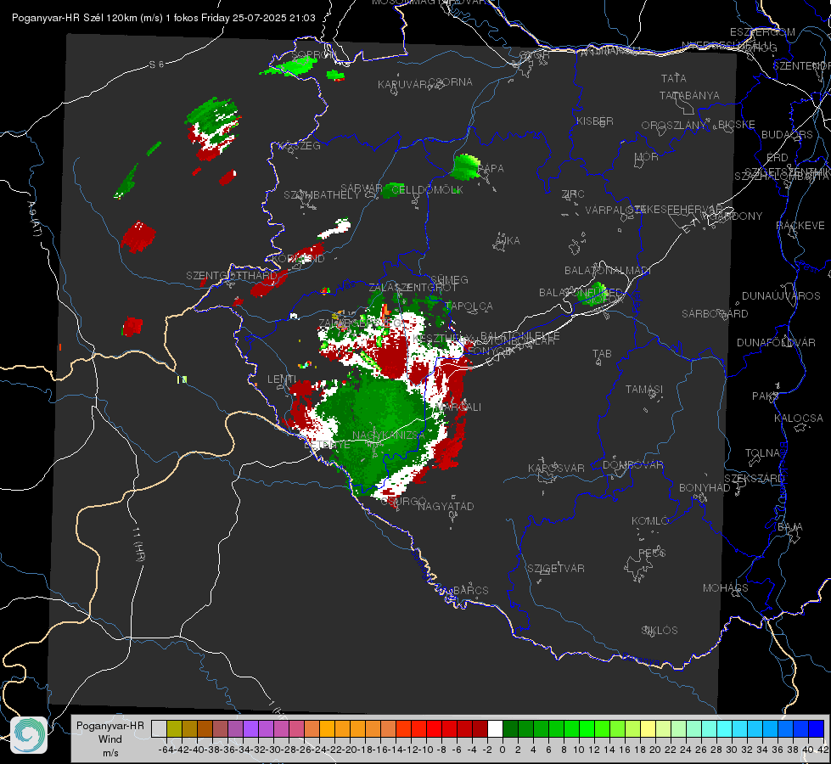Image resolution: width=831 pixels, height=764 pixels.
Task: Click the red radar echo southwest of Szombathely
Action: [x=138, y=238]
